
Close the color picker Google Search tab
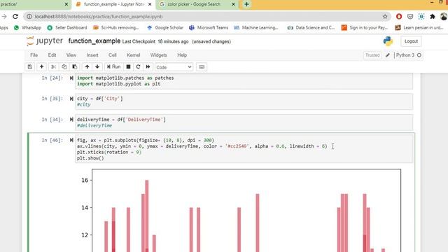233,4
